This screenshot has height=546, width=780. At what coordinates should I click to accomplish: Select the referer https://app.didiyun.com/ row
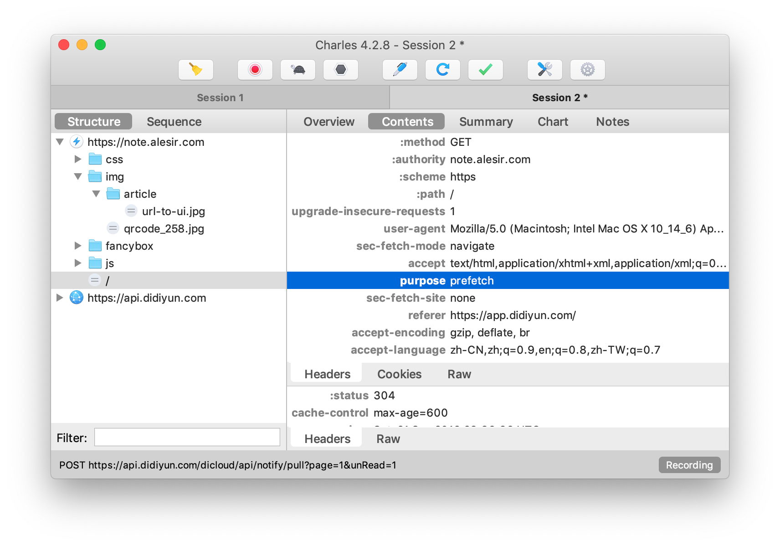pyautogui.click(x=508, y=315)
